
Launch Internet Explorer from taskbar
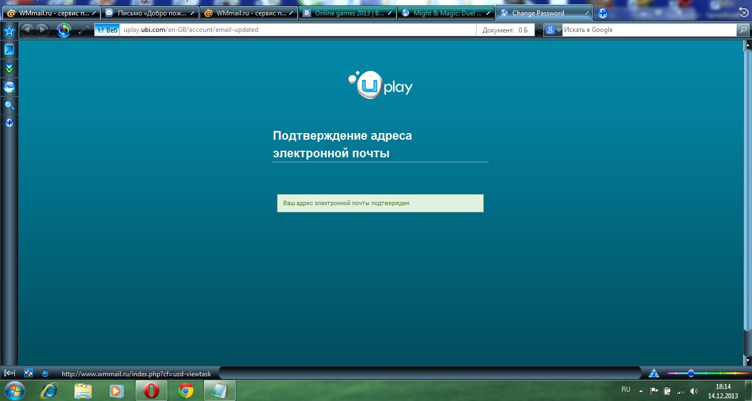[50, 391]
